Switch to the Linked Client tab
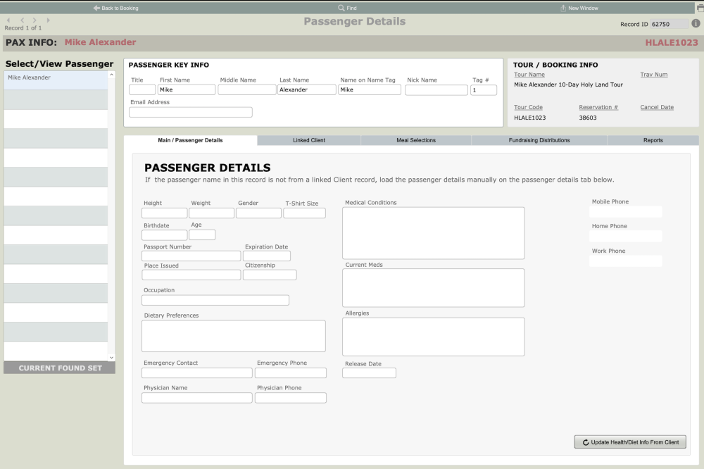This screenshot has width=704, height=469. click(x=309, y=140)
